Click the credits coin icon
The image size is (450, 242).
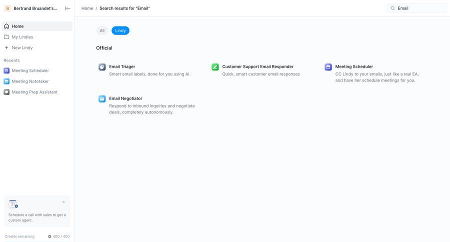coord(49,236)
